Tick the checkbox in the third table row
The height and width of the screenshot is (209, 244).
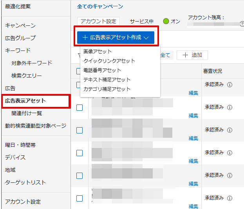pyautogui.click(x=80, y=130)
